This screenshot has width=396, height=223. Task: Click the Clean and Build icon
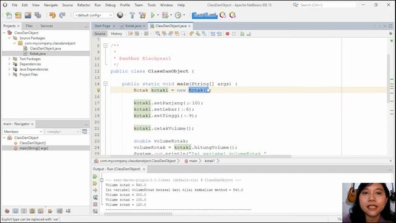(142, 15)
